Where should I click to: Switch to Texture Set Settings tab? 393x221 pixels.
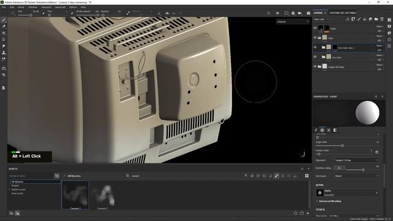point(343,13)
